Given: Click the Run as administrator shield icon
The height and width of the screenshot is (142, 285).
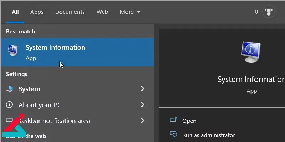Looking at the screenshot, I should pos(173,134).
